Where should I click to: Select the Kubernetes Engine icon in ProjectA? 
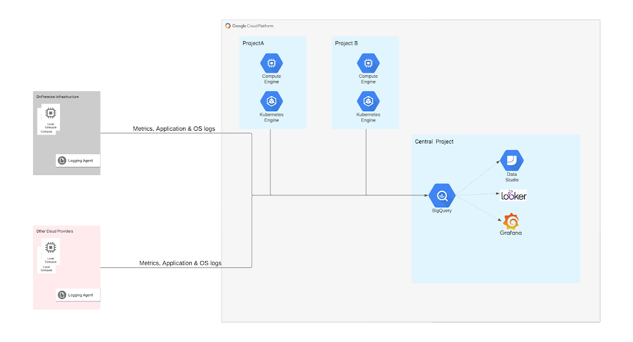tap(271, 101)
